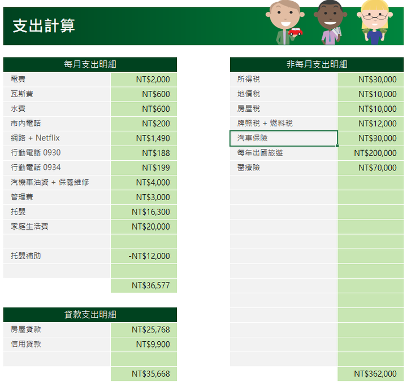Select the NT$10,000 amount for 房屋稅
This screenshot has width=407, height=387.
(371, 109)
